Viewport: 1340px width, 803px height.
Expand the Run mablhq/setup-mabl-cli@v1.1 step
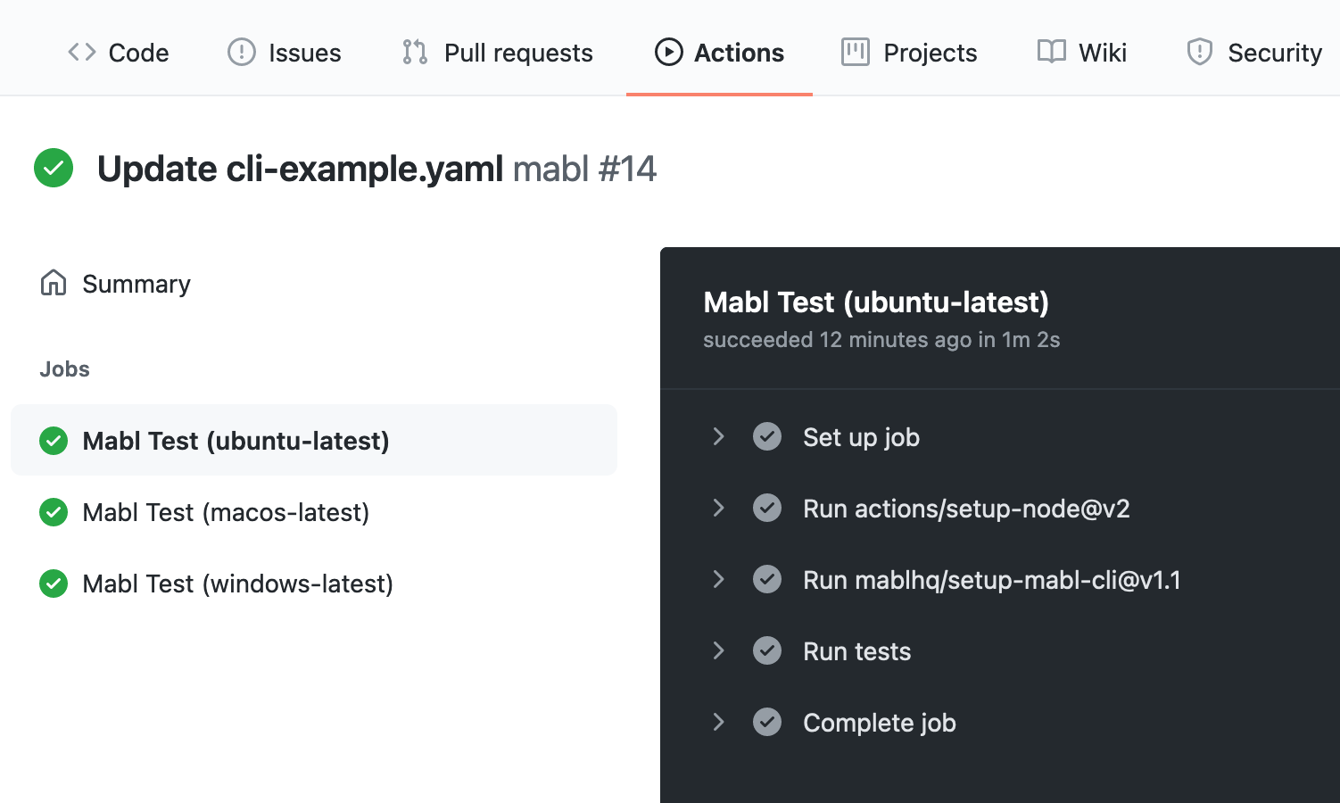tap(718, 579)
